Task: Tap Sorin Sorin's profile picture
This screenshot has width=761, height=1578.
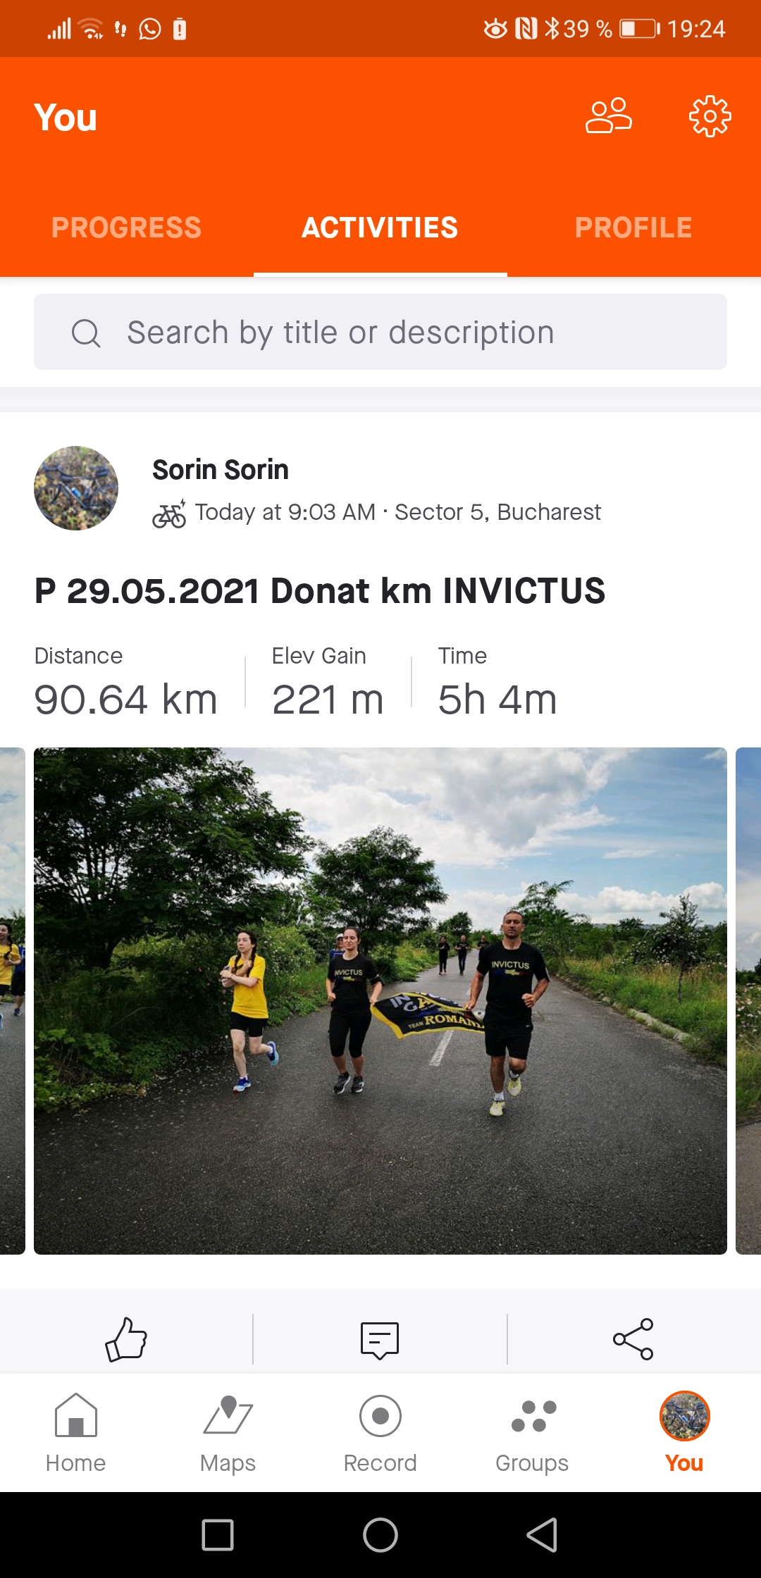Action: (x=76, y=488)
